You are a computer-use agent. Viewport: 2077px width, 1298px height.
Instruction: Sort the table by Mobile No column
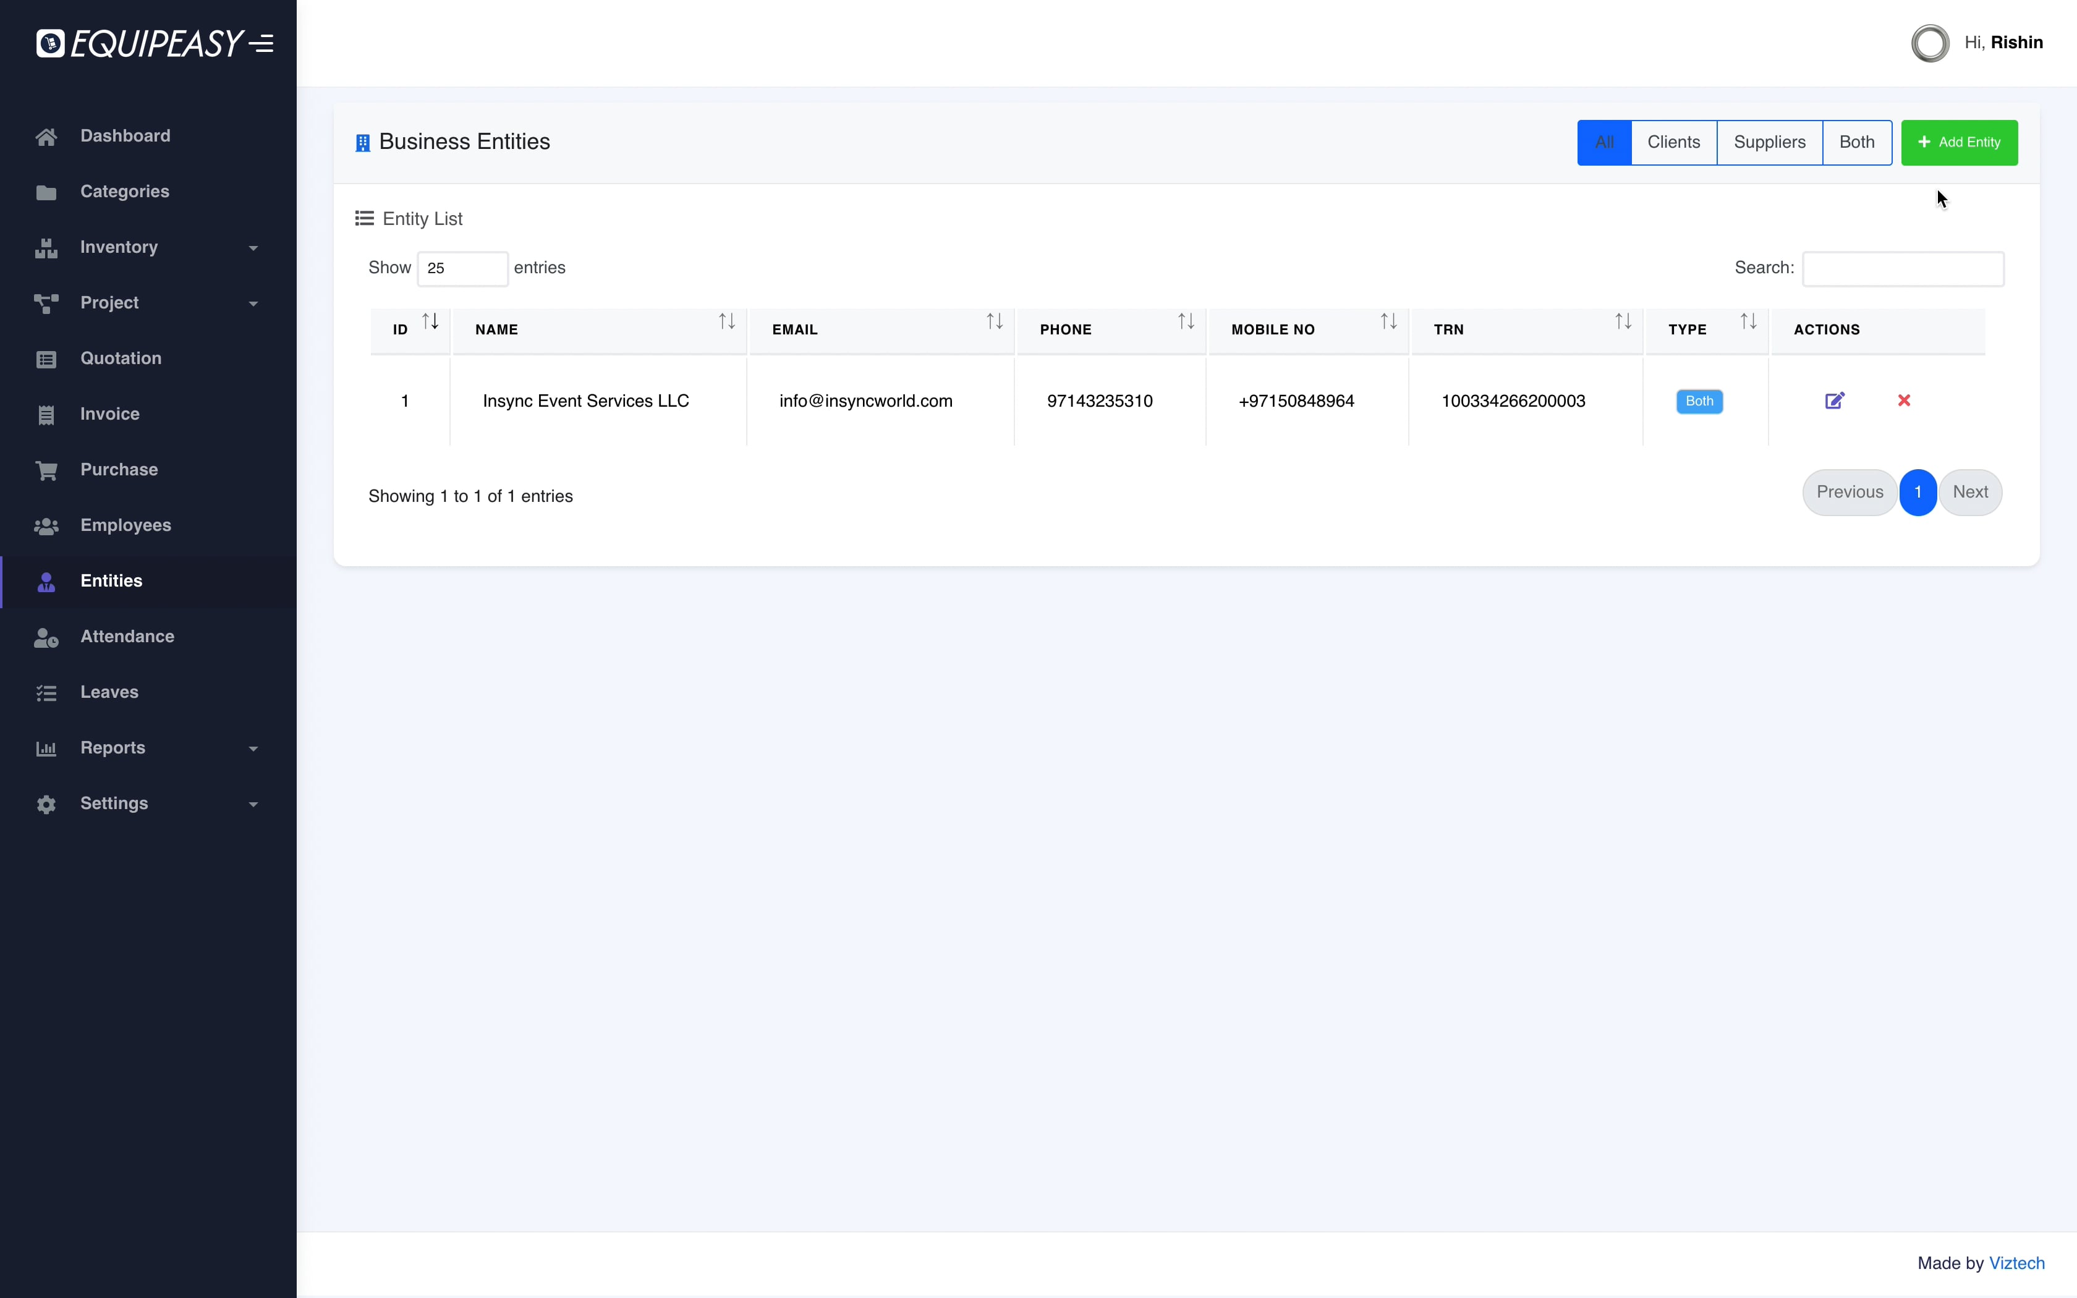(x=1308, y=331)
